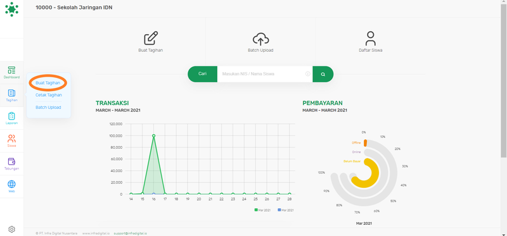Click the Buat Tagihan pencil icon
This screenshot has height=236, width=507.
(x=151, y=38)
